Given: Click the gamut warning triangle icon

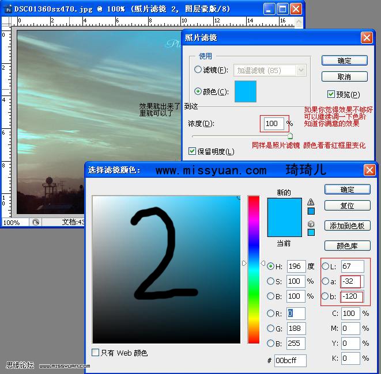Looking at the screenshot, I should click(311, 202).
